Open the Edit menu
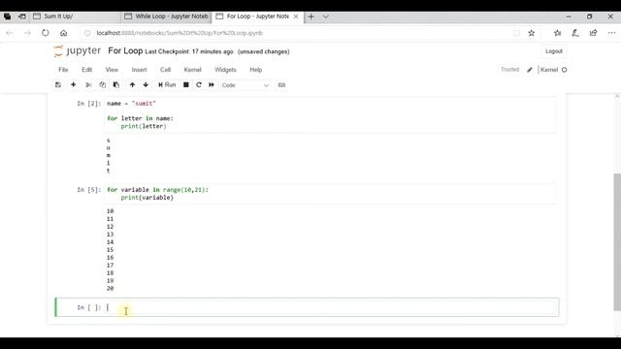Viewport: 621px width, 349px height. point(86,70)
